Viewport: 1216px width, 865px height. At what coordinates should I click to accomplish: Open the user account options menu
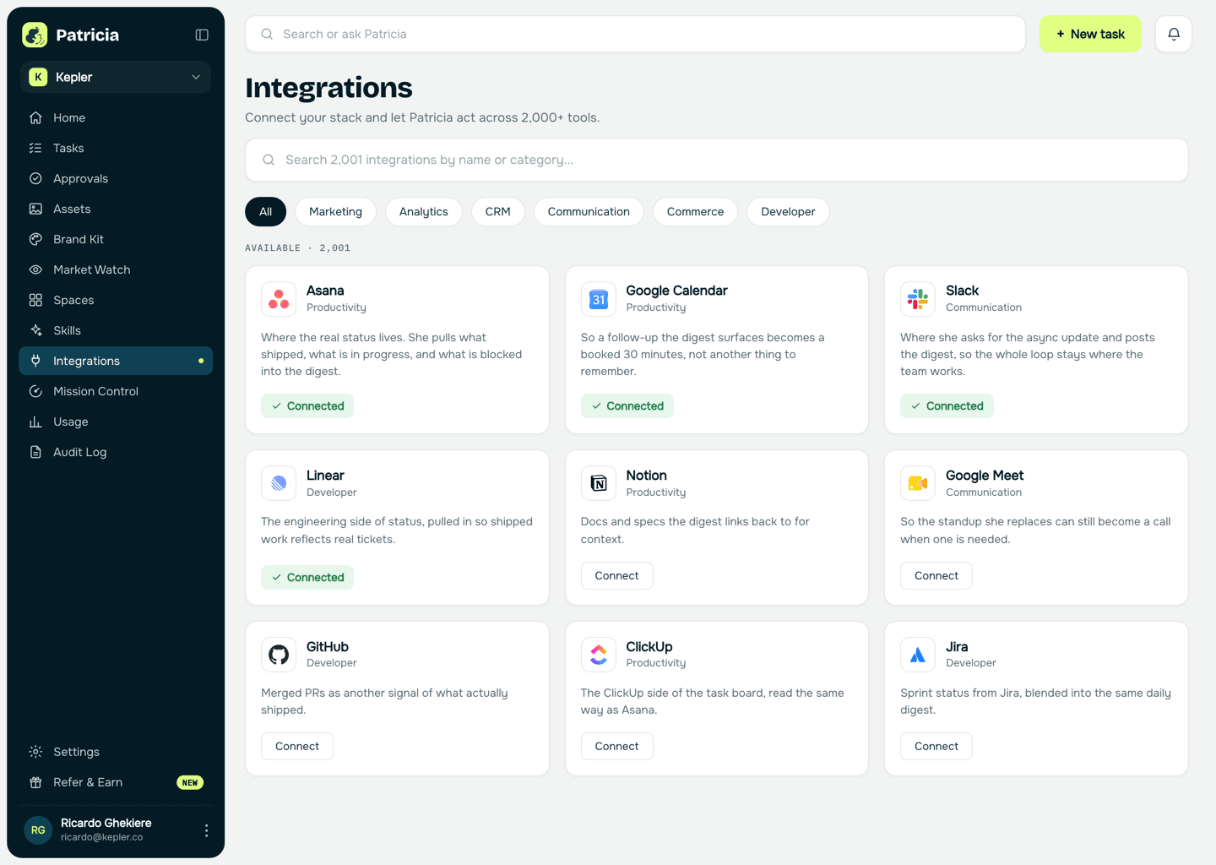(206, 830)
